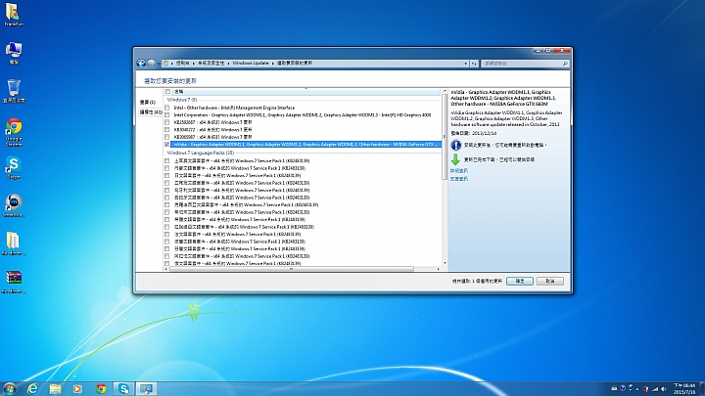Image resolution: width=705 pixels, height=396 pixels.
Task: Launch Internet Explorer from the taskbar
Action: pyautogui.click(x=33, y=388)
